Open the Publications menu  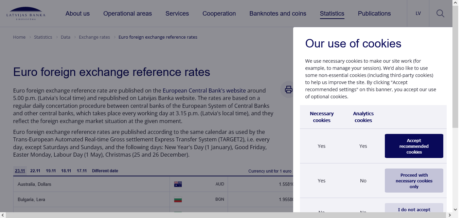coord(374,14)
